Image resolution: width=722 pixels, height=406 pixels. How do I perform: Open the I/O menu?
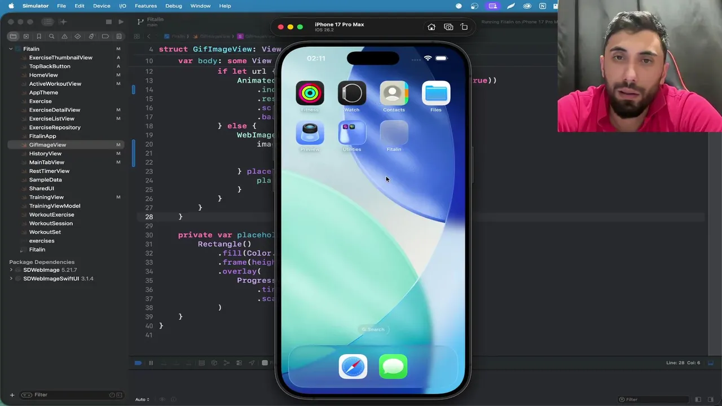click(x=122, y=6)
